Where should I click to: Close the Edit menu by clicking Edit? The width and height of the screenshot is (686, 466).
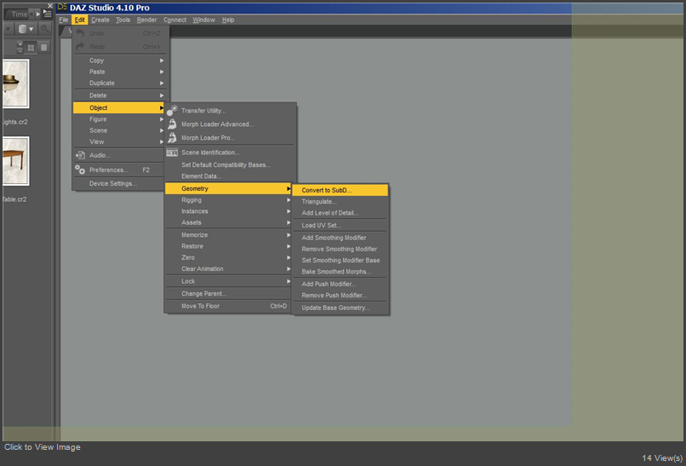[x=80, y=20]
